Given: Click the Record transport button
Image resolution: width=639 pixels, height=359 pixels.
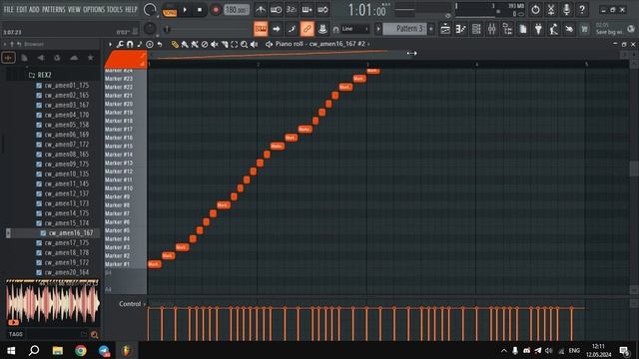Looking at the screenshot, I should point(216,9).
